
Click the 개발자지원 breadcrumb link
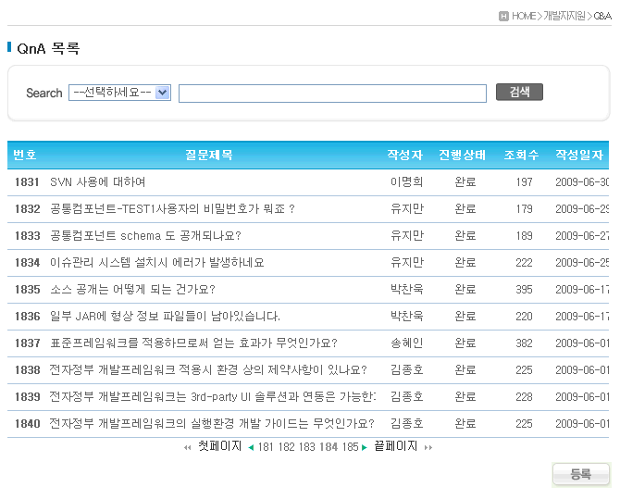(564, 16)
